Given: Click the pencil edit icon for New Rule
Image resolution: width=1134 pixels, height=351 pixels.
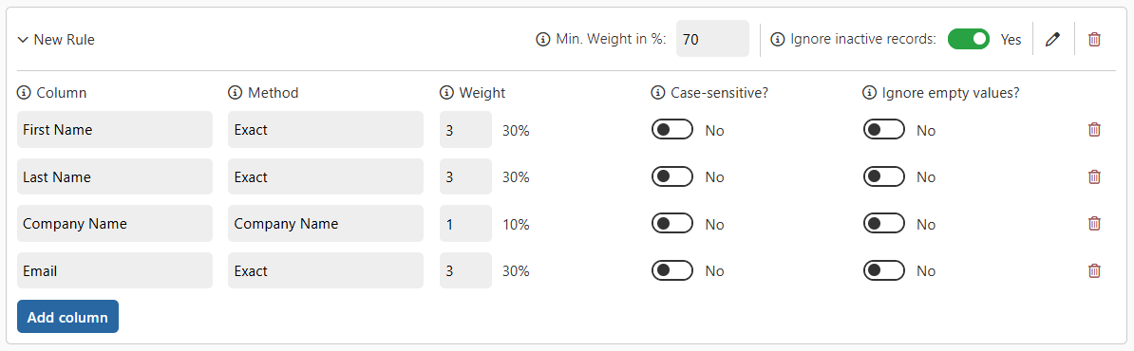Looking at the screenshot, I should tap(1053, 40).
